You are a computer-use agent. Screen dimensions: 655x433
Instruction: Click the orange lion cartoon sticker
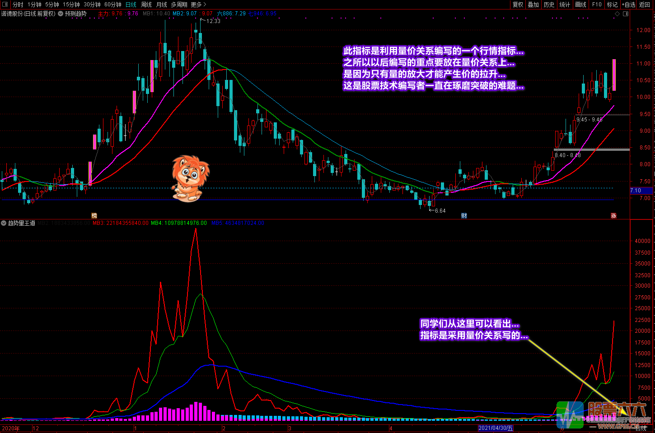pyautogui.click(x=190, y=178)
